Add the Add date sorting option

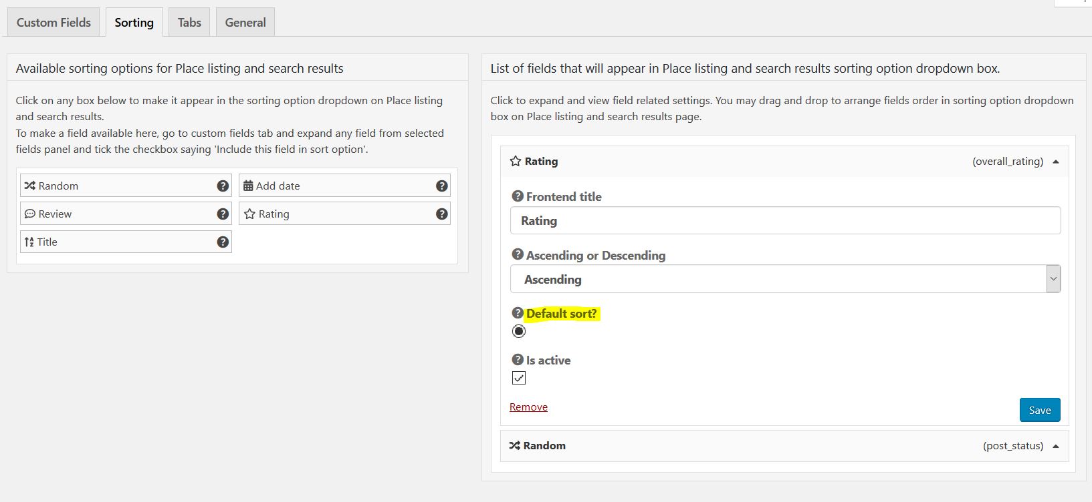[344, 186]
